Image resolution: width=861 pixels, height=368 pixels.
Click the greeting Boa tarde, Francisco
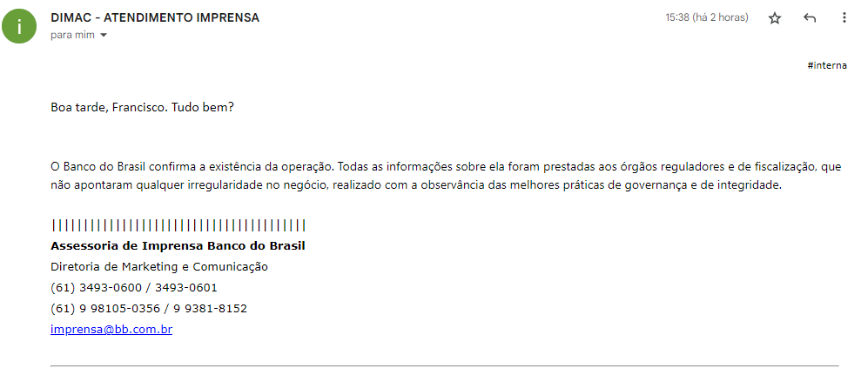[x=110, y=108]
